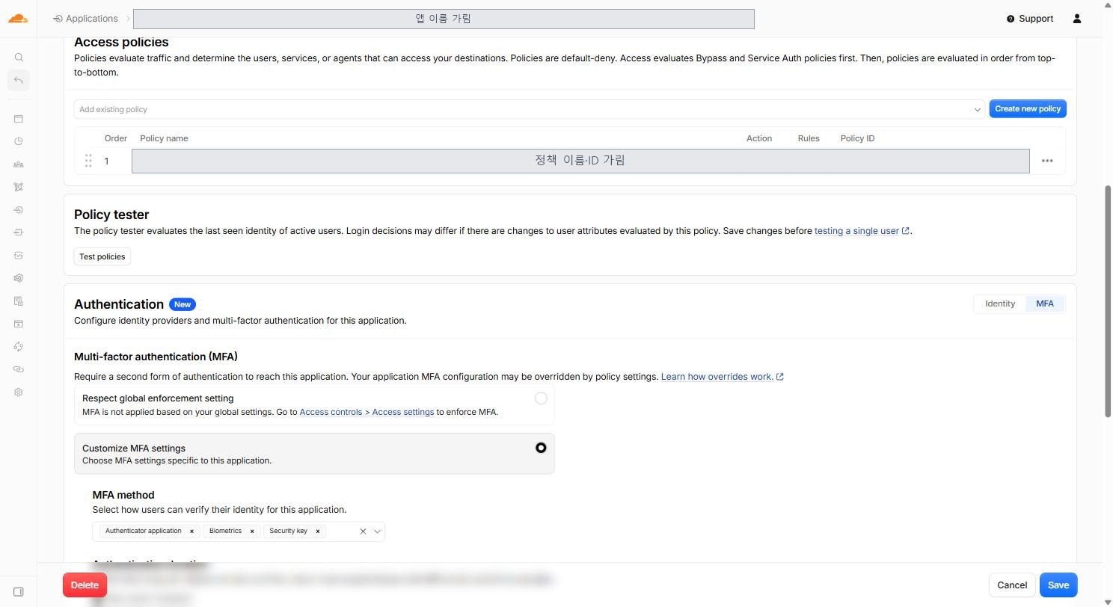
Task: Toggle the sidebar collapse panel icon
Action: pyautogui.click(x=19, y=592)
